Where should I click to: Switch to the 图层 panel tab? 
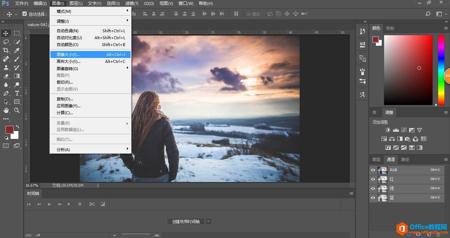click(x=376, y=160)
